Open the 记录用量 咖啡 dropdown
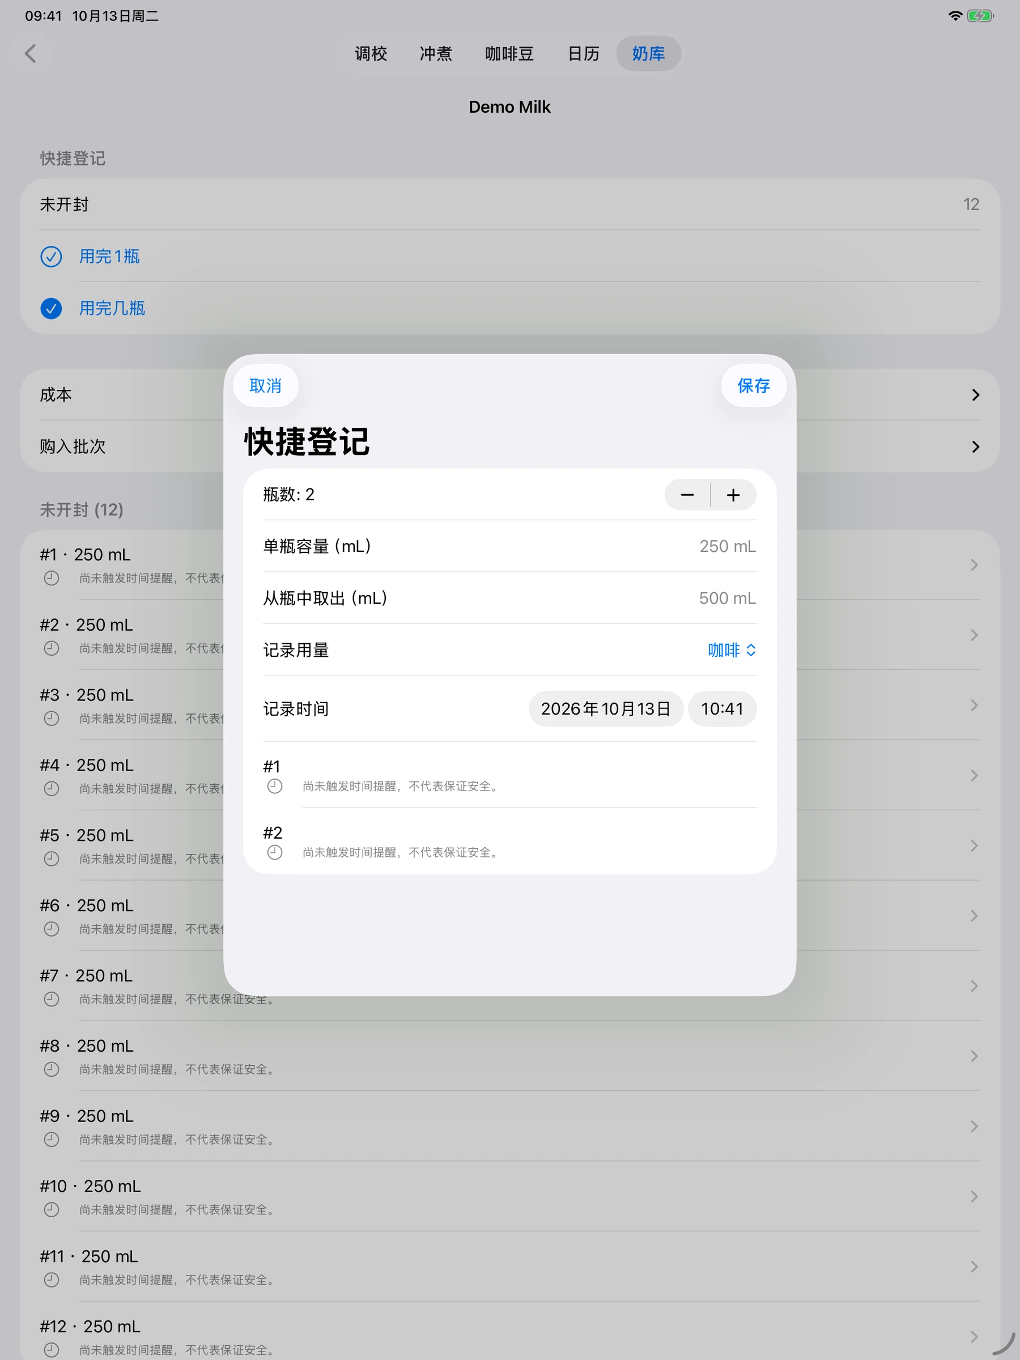 [732, 650]
